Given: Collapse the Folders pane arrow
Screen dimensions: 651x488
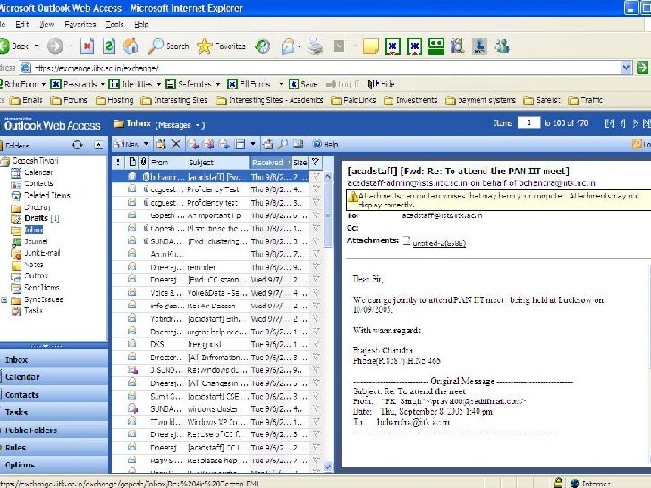Looking at the screenshot, I should tap(98, 145).
